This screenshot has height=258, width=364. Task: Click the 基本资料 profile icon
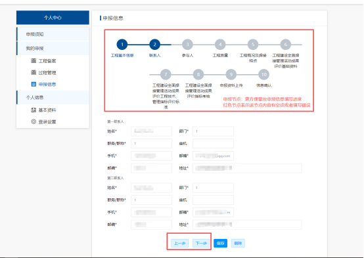[34, 110]
